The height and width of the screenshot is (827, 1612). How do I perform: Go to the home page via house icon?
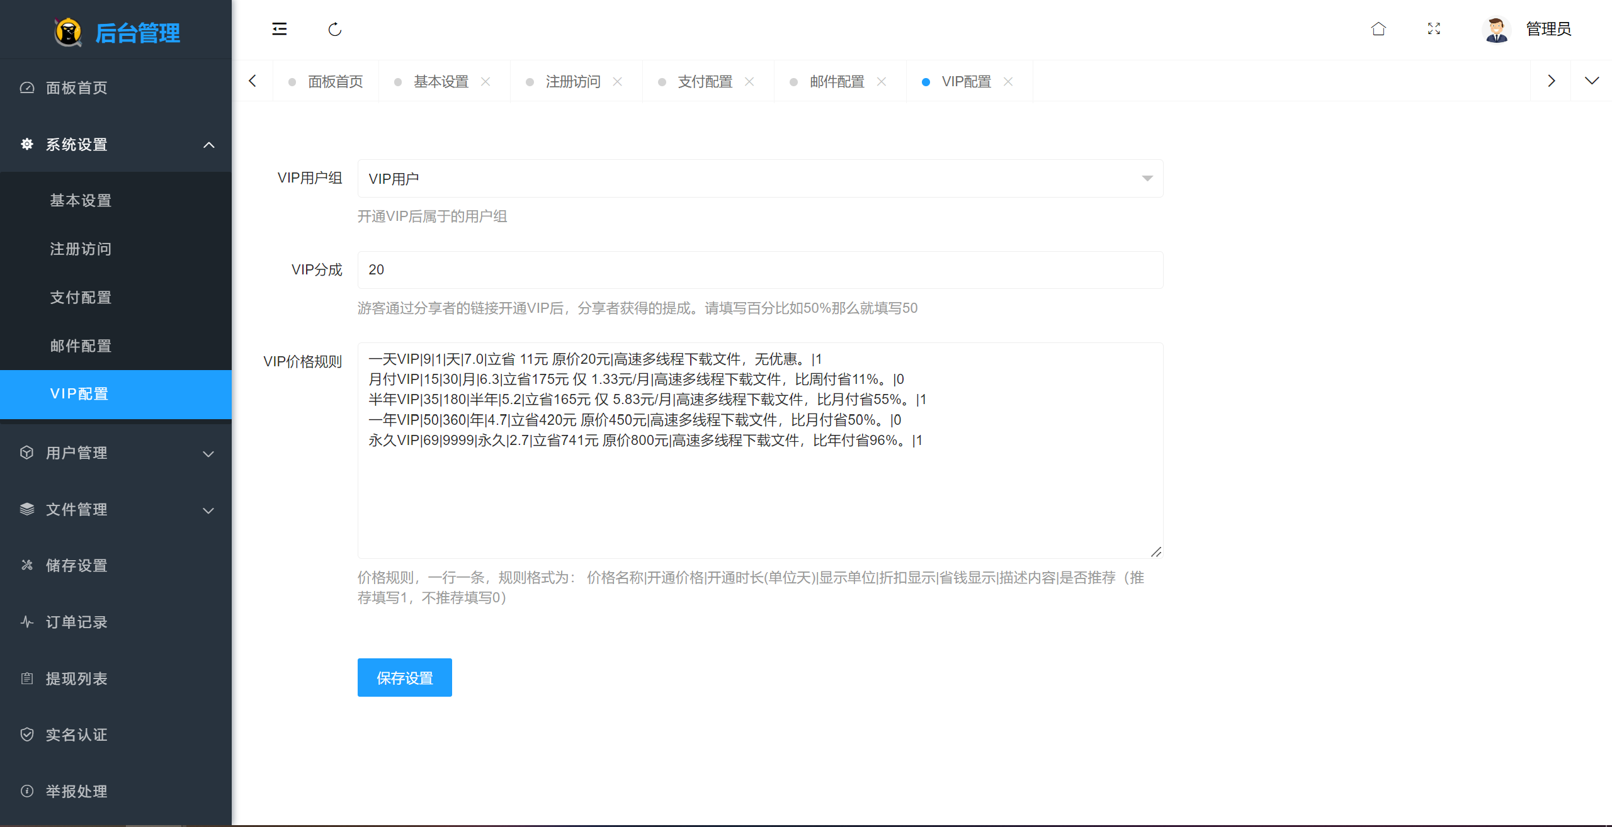pos(1378,29)
